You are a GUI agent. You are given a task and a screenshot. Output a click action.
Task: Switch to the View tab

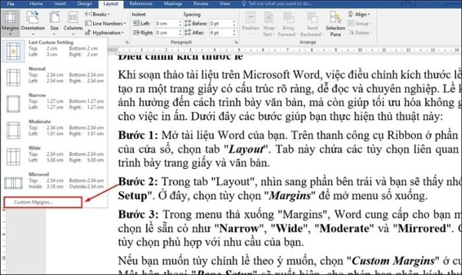(225, 4)
